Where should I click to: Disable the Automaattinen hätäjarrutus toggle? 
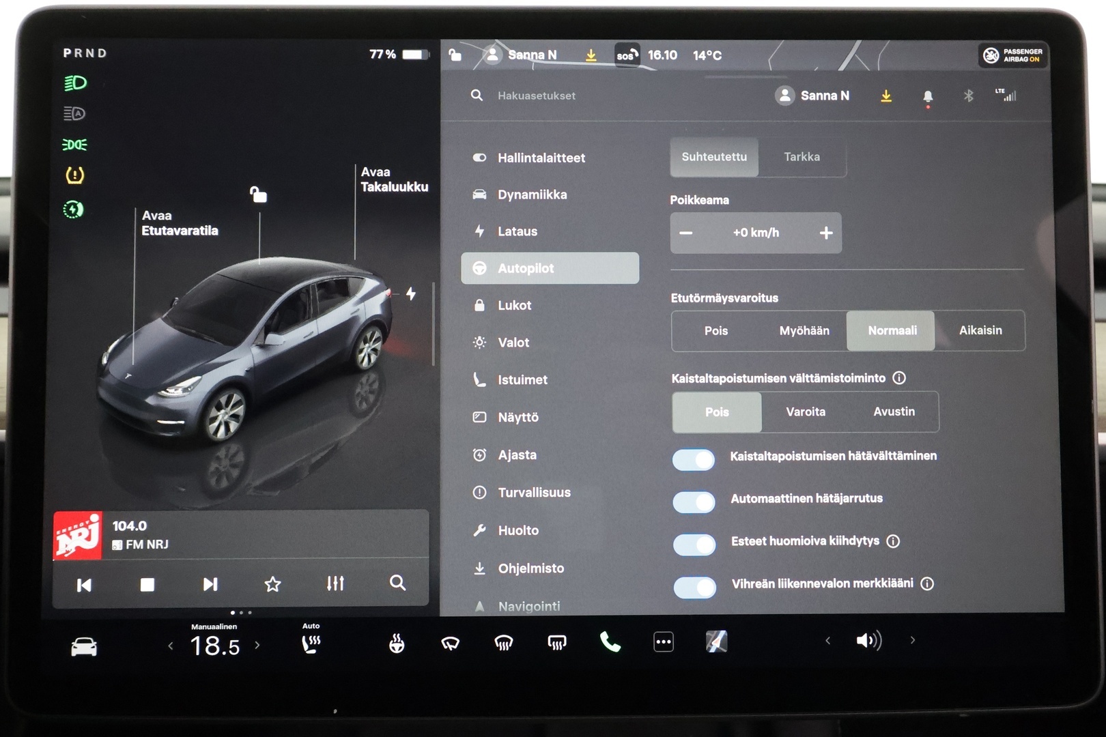[x=694, y=502]
